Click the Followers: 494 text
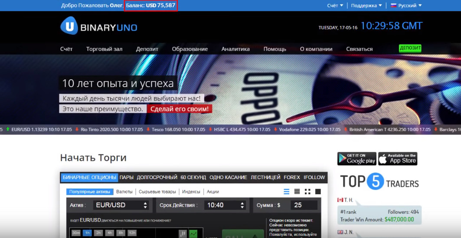The height and width of the screenshot is (238, 461). 403,212
